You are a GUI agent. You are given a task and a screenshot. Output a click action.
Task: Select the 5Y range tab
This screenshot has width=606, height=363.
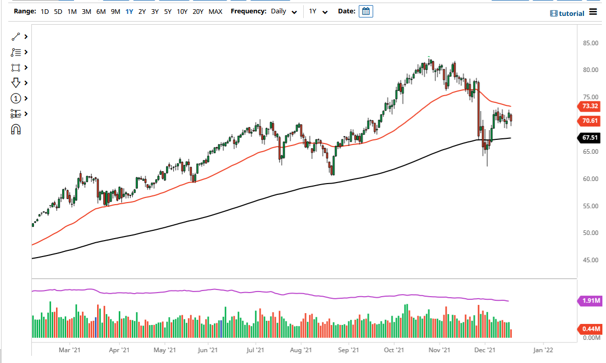tap(167, 11)
